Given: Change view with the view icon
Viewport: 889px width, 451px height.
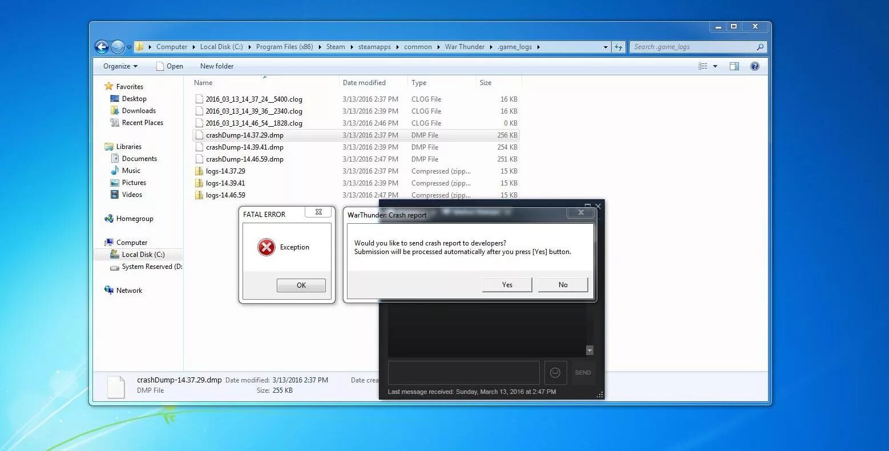Looking at the screenshot, I should pyautogui.click(x=703, y=66).
